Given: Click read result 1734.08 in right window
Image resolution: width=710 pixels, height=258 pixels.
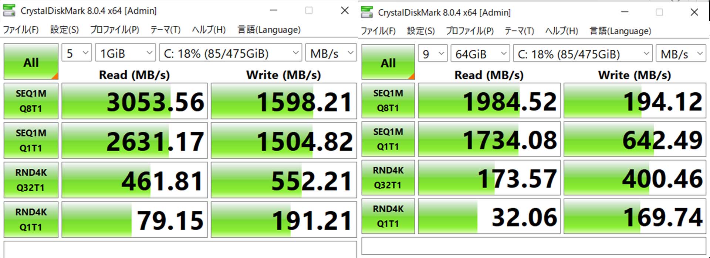Looking at the screenshot, I should 489,139.
